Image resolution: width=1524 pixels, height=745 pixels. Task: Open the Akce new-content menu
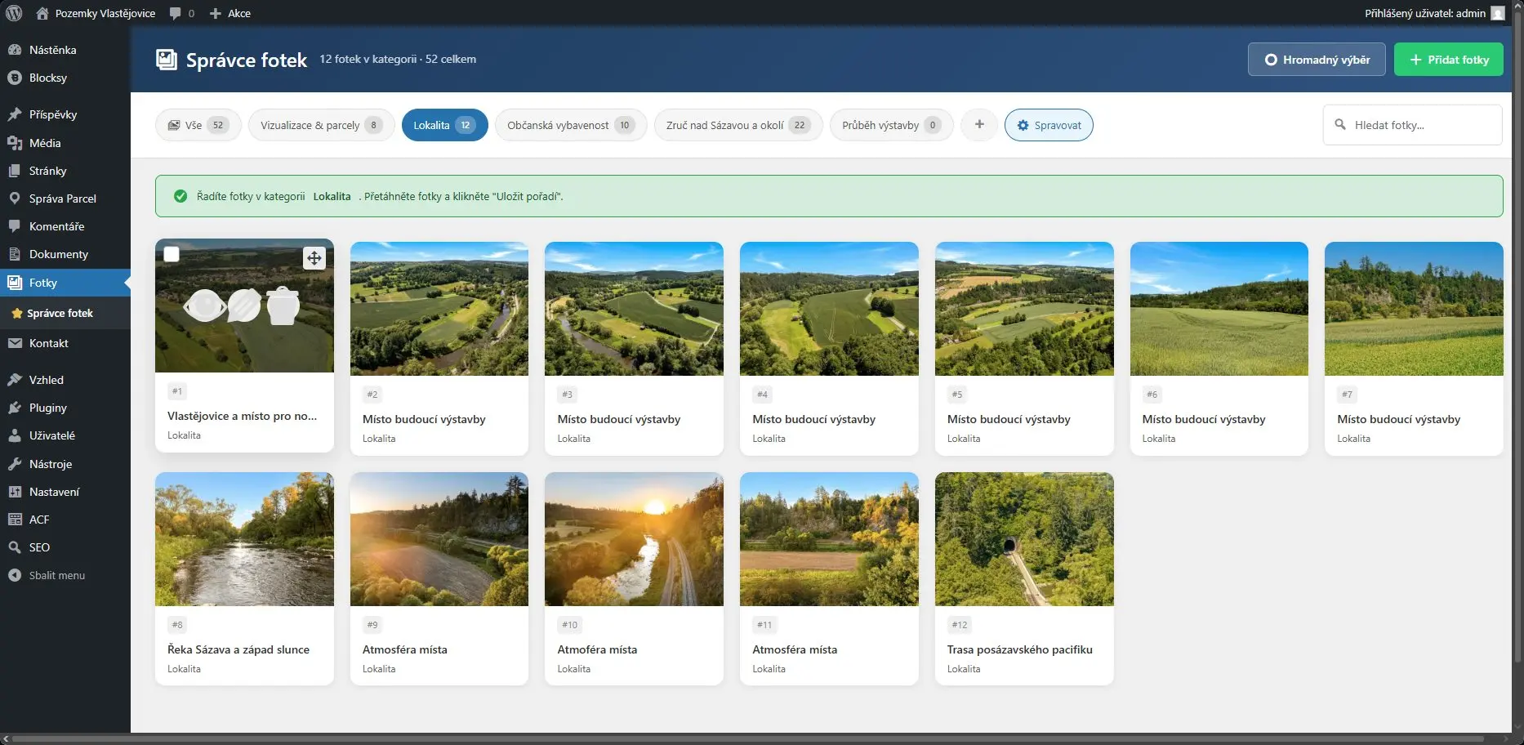point(230,13)
